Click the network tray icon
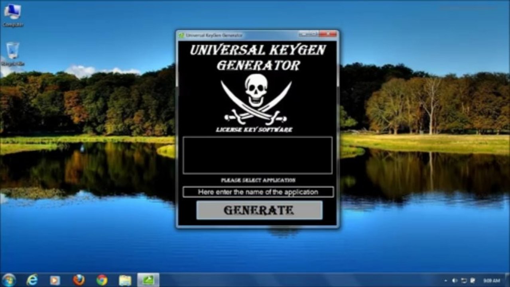 click(464, 281)
